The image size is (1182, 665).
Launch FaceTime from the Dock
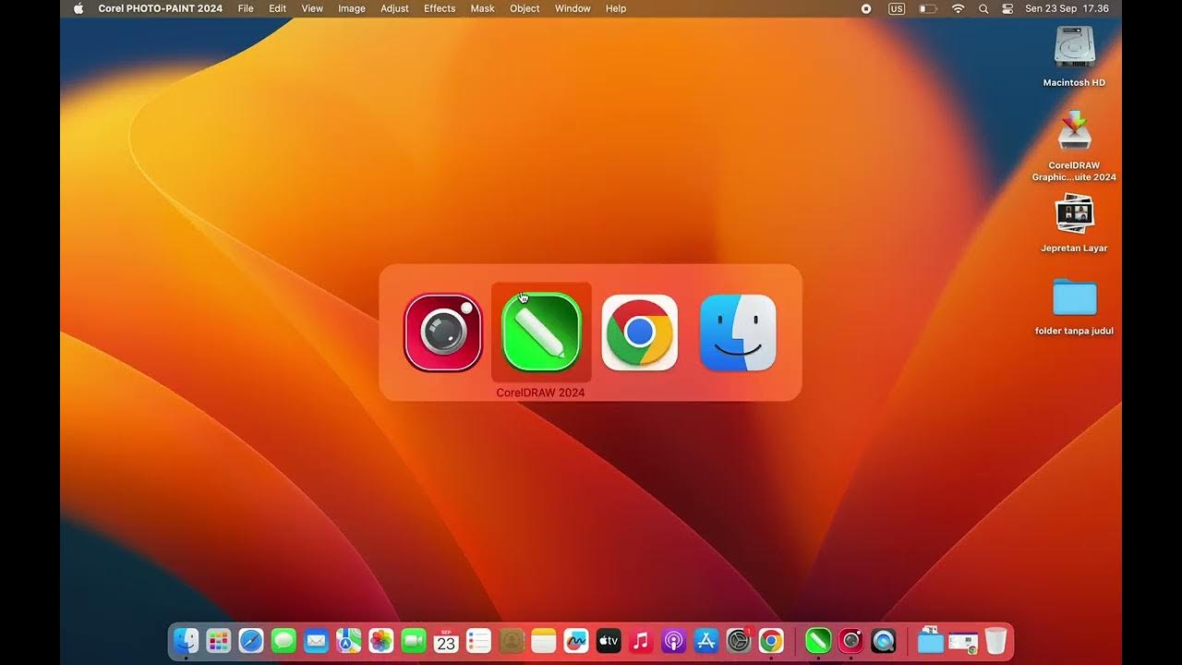pos(414,640)
